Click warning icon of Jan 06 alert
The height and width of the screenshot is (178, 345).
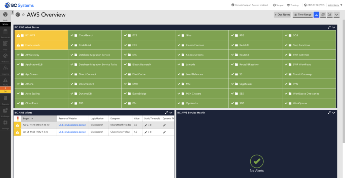pos(17,132)
